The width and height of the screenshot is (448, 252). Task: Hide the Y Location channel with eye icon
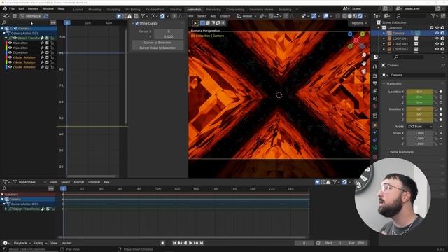(10, 48)
